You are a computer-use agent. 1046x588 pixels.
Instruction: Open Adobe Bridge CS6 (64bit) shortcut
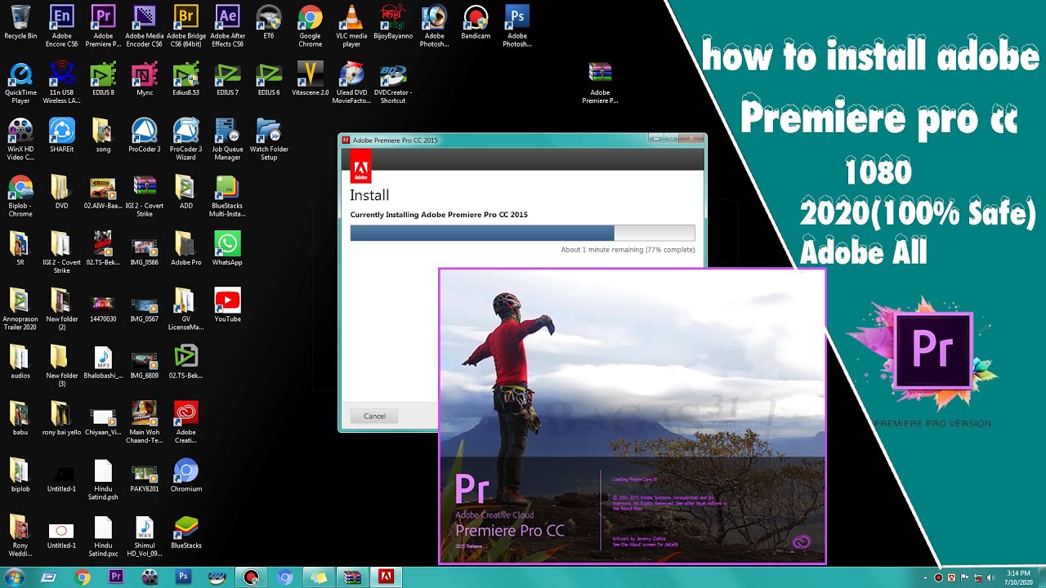pos(186,24)
